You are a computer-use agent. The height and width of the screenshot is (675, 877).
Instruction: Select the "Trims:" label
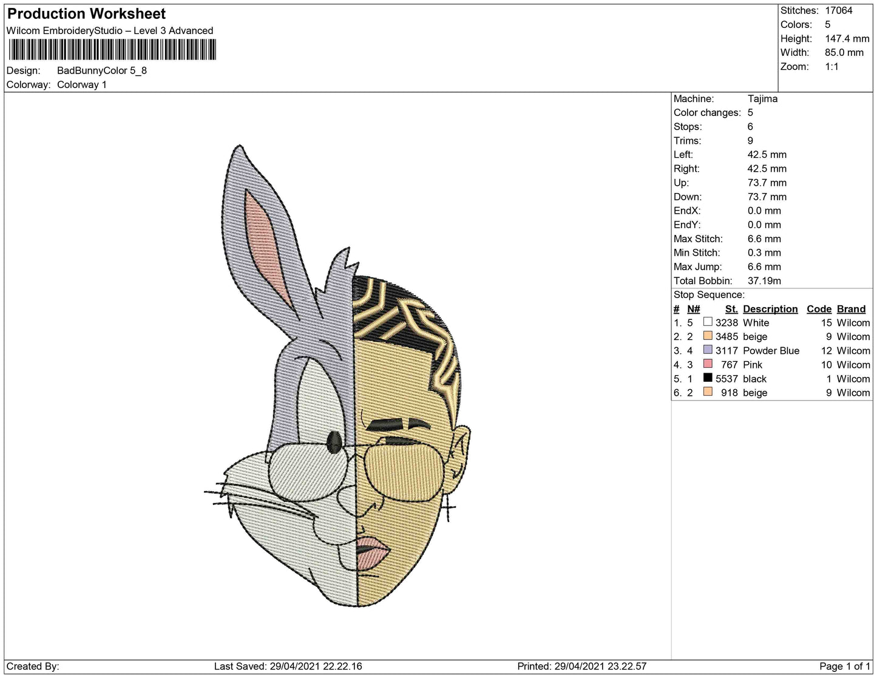687,140
